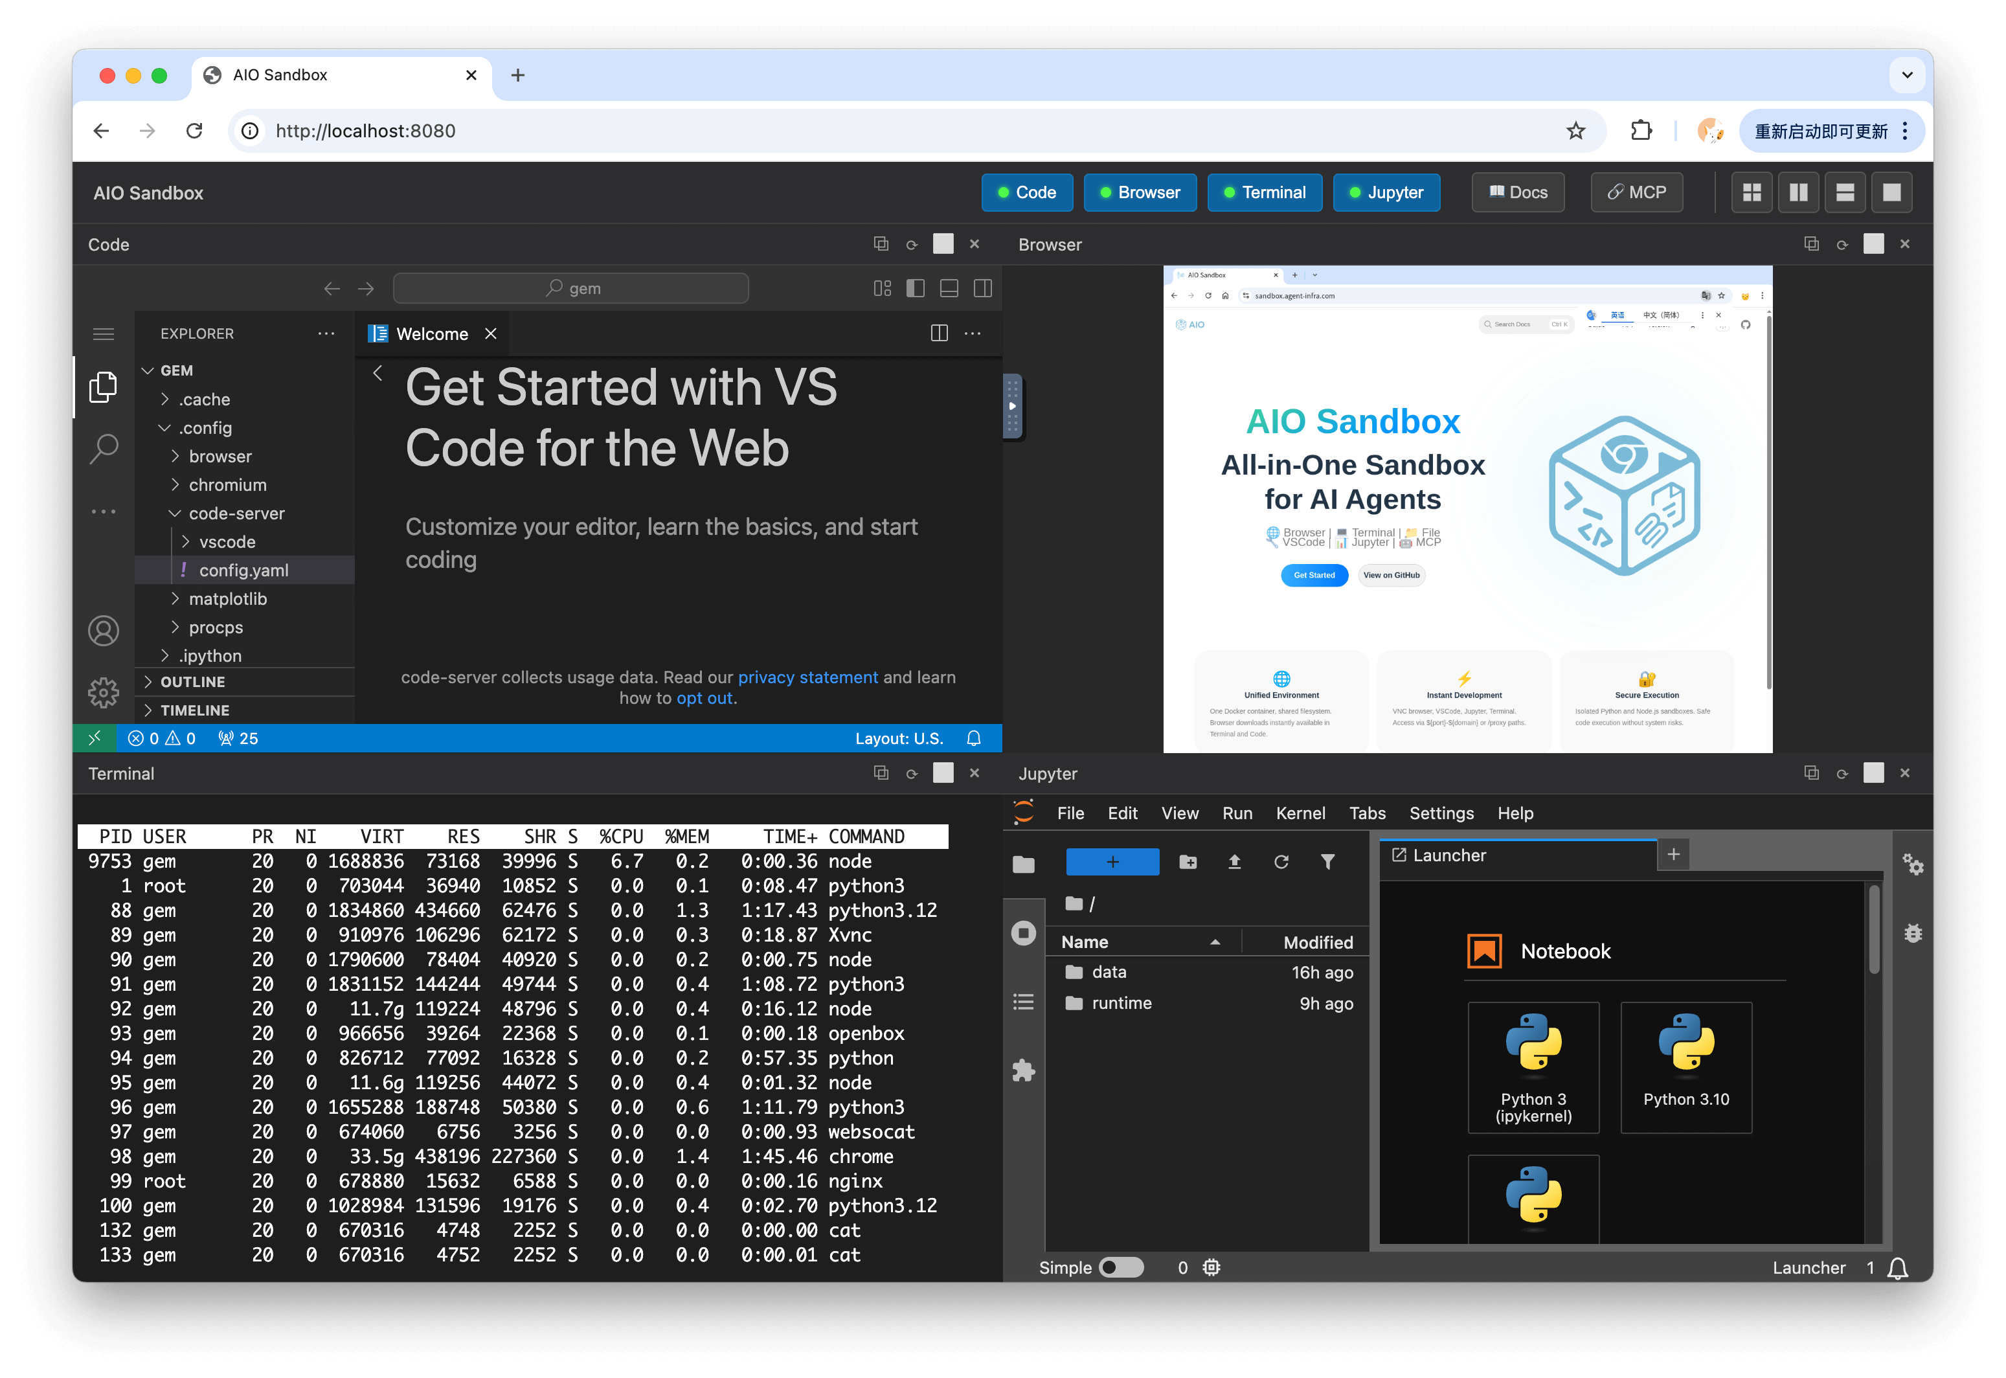Image resolution: width=2006 pixels, height=1378 pixels.
Task: Click the new folder icon in Jupyter
Action: point(1188,862)
